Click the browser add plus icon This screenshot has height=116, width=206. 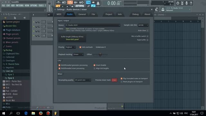5,18
